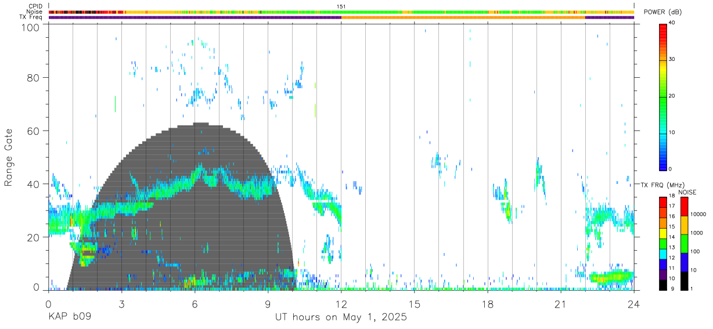
Task: Click the orange segment of TX Freq bar
Action: point(463,17)
